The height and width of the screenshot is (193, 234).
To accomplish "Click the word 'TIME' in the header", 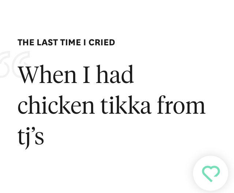I will click(x=71, y=42).
